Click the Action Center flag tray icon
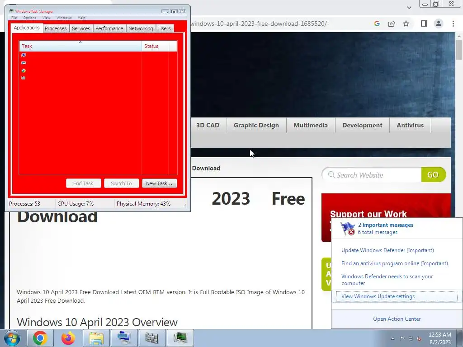 (402, 338)
